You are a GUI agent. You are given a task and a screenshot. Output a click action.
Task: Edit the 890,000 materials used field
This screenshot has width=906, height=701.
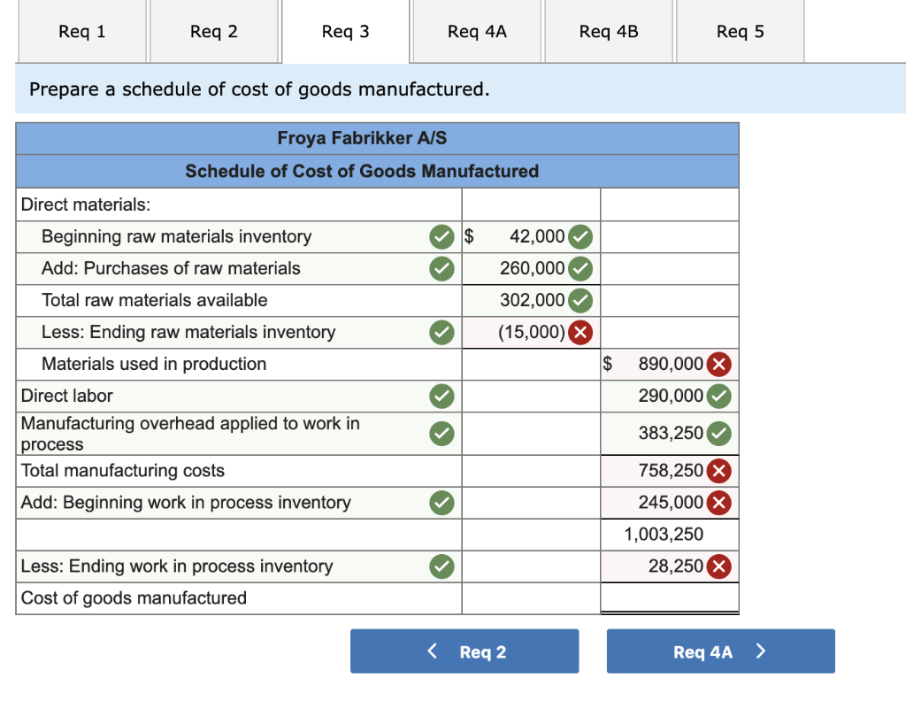[671, 364]
